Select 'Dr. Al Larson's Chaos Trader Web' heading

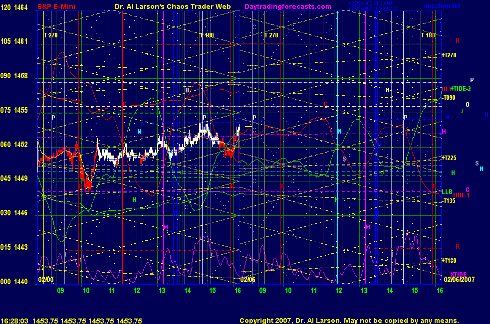[173, 6]
